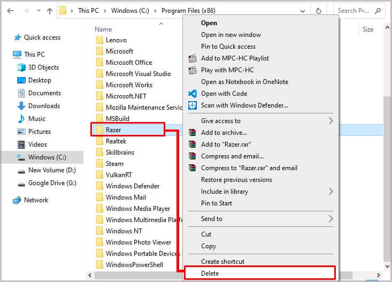Click horizontal scrollbar left arrow
The height and width of the screenshot is (282, 392).
(90, 275)
